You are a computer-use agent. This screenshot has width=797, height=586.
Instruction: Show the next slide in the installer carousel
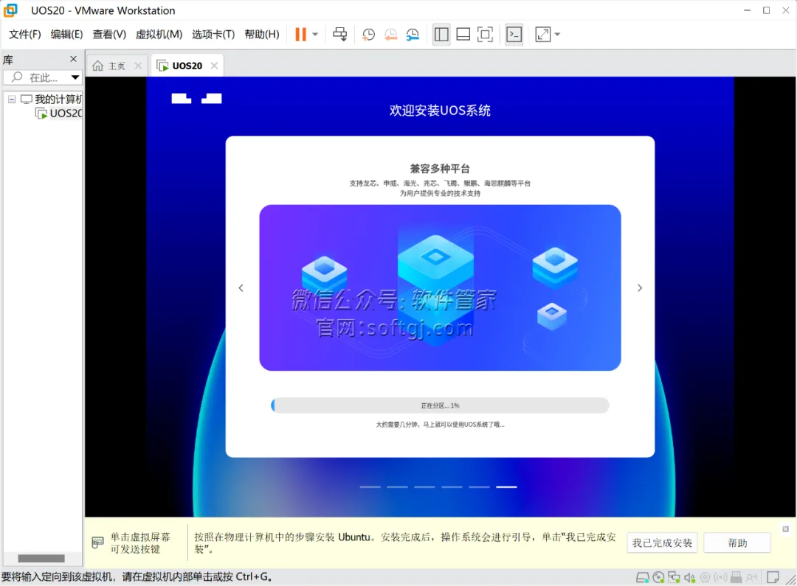click(x=640, y=288)
